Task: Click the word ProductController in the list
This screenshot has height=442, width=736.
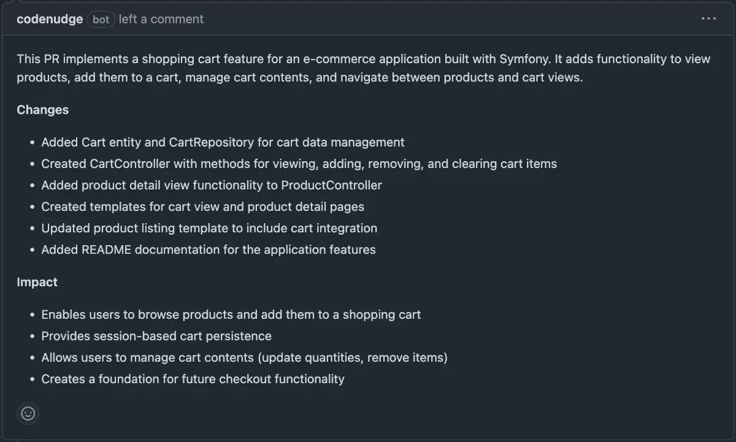Action: (x=331, y=185)
